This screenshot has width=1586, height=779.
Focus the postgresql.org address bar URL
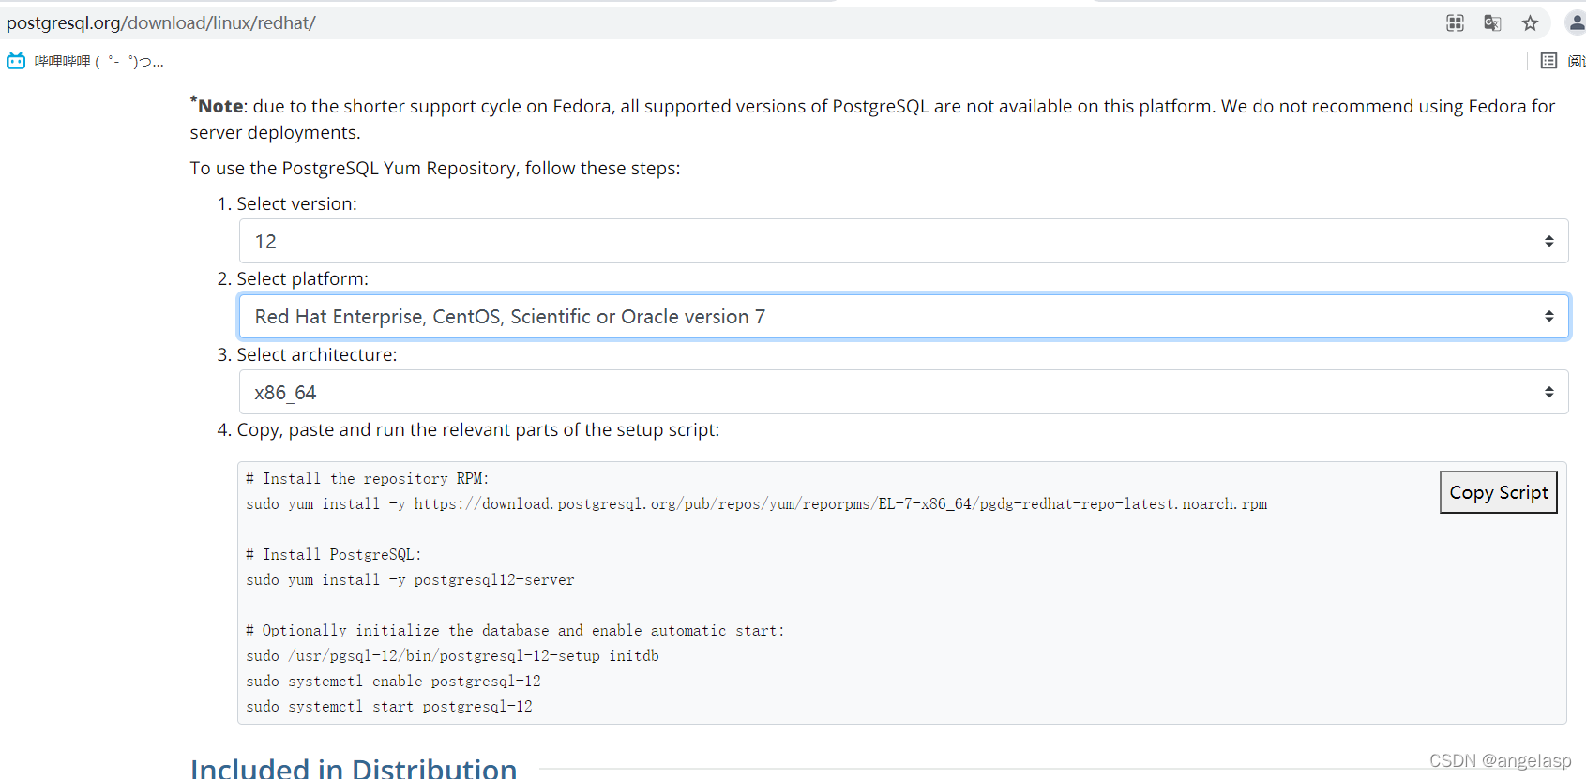(x=161, y=22)
